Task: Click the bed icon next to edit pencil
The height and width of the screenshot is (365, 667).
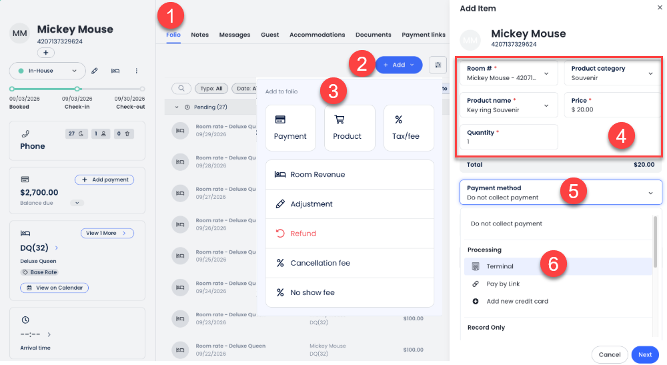Action: click(x=115, y=71)
